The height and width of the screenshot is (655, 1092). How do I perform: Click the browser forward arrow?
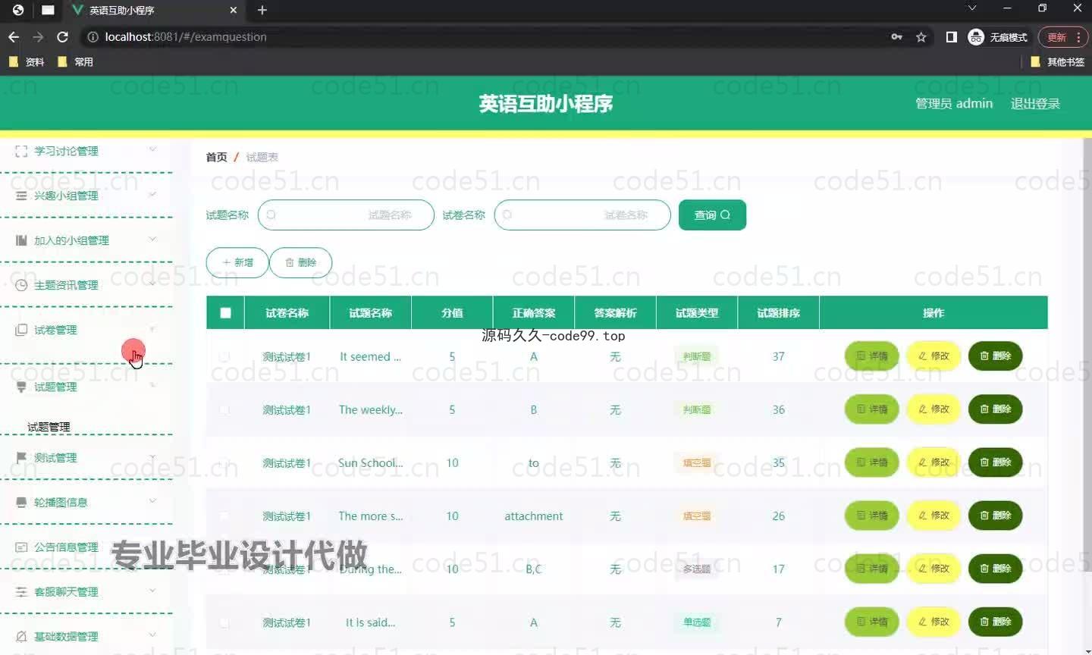coord(38,36)
